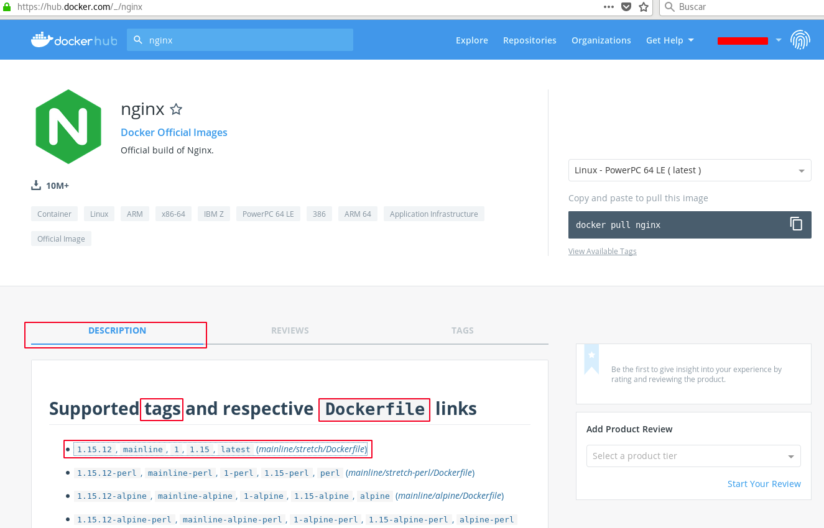Open Explore in the top navigation
Image resolution: width=824 pixels, height=528 pixels.
point(471,40)
